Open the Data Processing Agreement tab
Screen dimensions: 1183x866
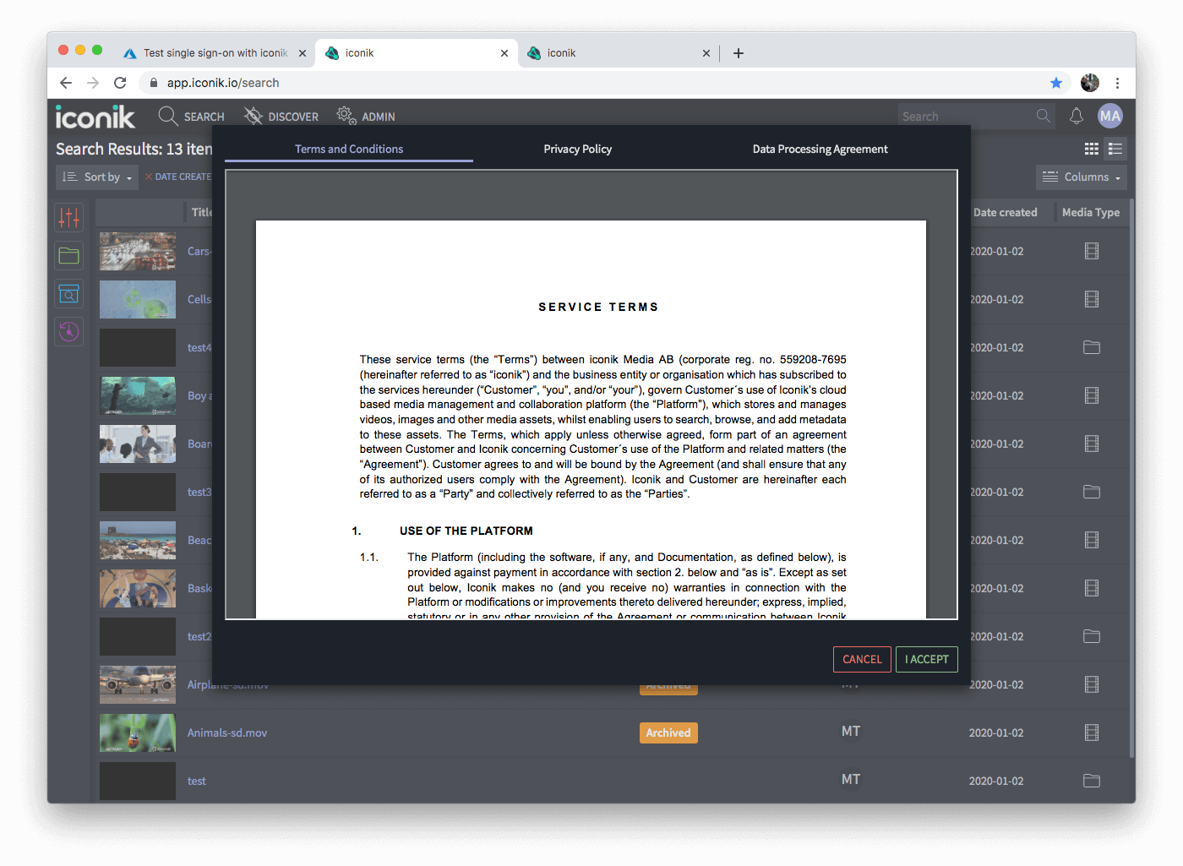(820, 149)
